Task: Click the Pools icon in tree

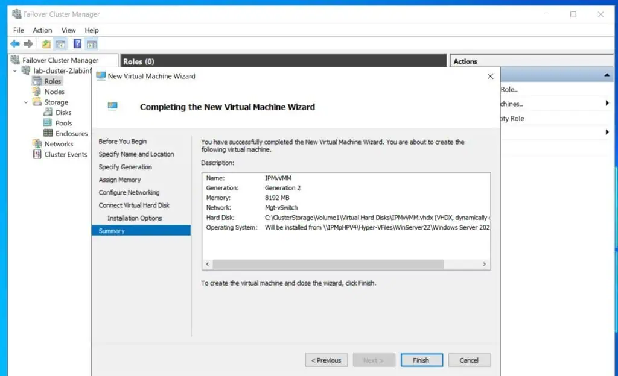Action: click(x=48, y=123)
